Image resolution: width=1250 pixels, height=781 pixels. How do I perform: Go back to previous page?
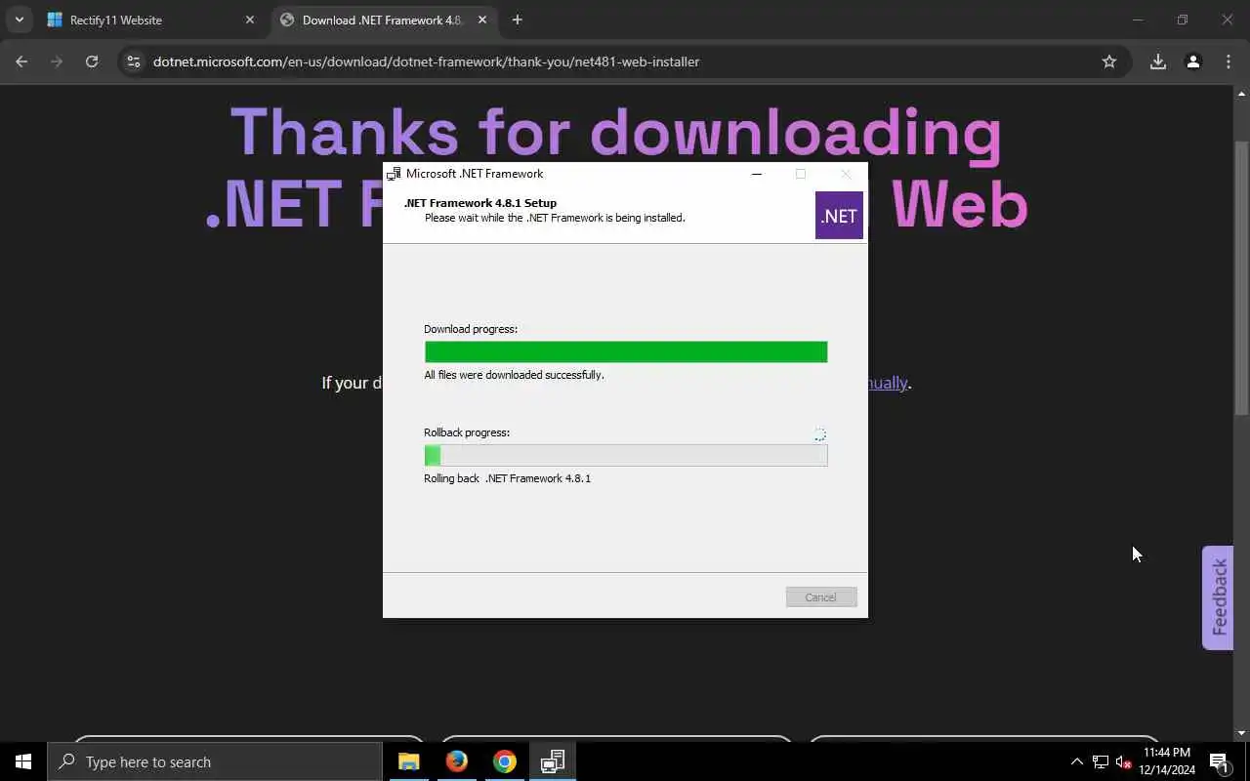pyautogui.click(x=21, y=62)
